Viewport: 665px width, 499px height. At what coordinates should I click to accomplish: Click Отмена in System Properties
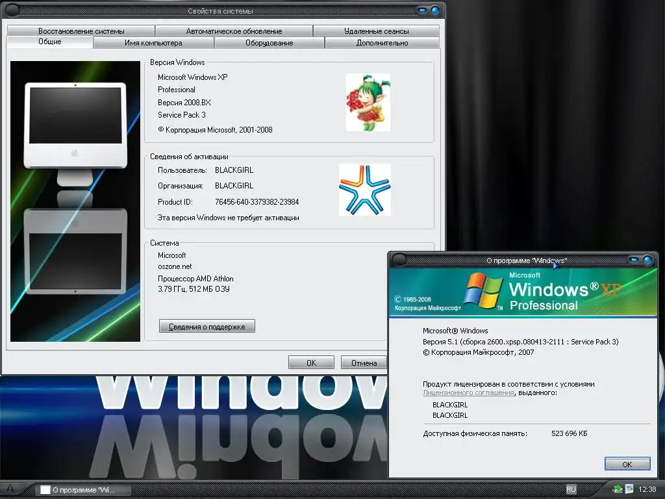(x=364, y=363)
